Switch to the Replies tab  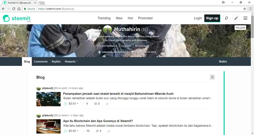coord(56,62)
